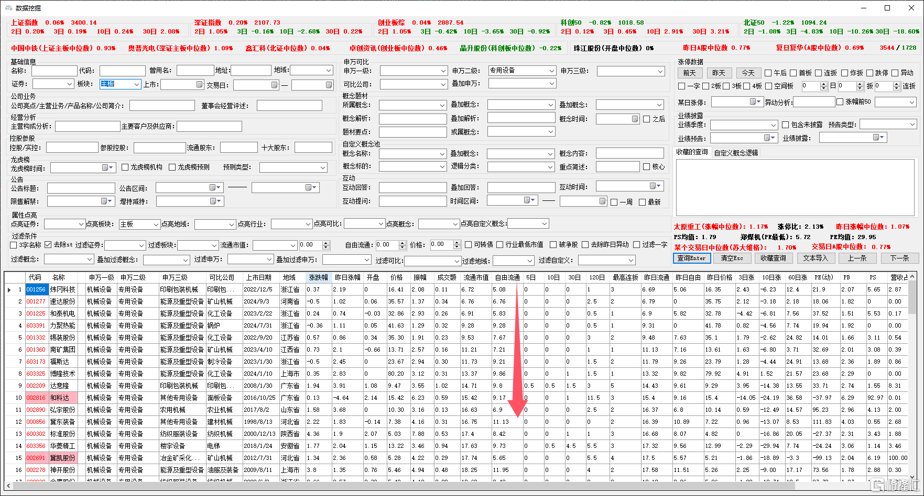Screen dimensions: 924x496
Task: Open the 业绩披露 calendar picker
Action: pos(878,137)
